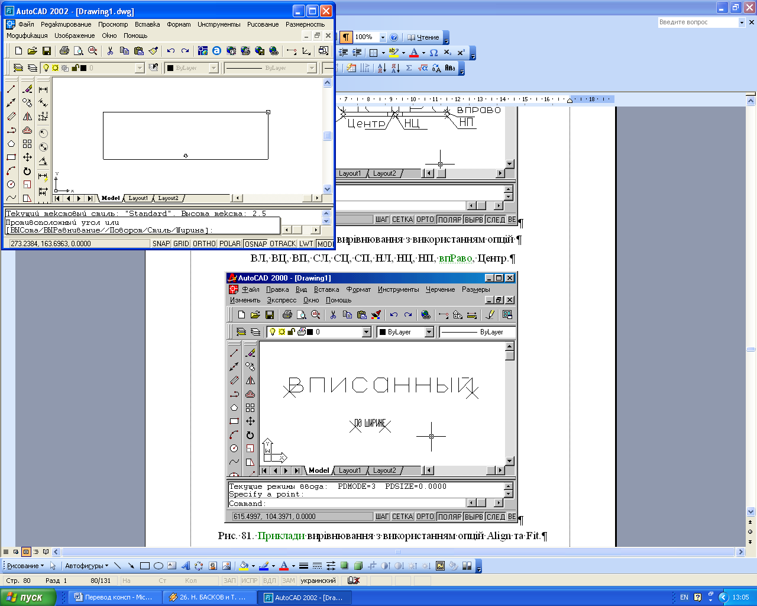The height and width of the screenshot is (606, 757).
Task: Open Файл menu in AutoCAD 2002
Action: point(26,24)
